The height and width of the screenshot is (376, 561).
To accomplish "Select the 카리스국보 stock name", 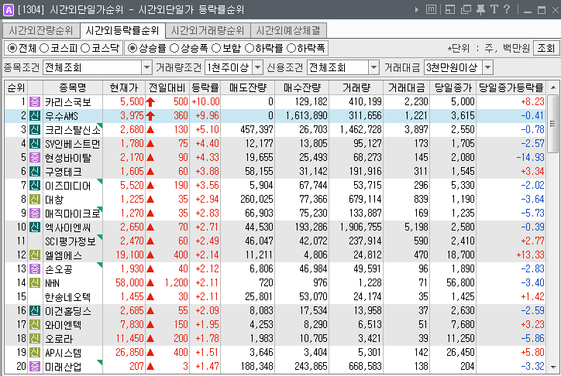I will point(68,102).
